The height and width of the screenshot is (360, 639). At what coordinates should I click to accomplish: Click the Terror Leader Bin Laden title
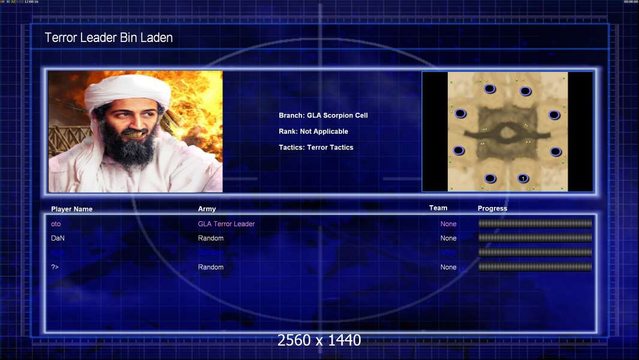[x=109, y=38]
